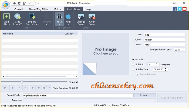Open M4B format dropdown arrow
Screen dimensions: 189x108
[x=68, y=25]
